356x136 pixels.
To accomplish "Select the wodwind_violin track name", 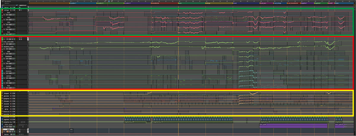I will (9, 47).
